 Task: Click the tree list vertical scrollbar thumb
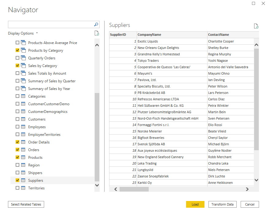(97, 137)
